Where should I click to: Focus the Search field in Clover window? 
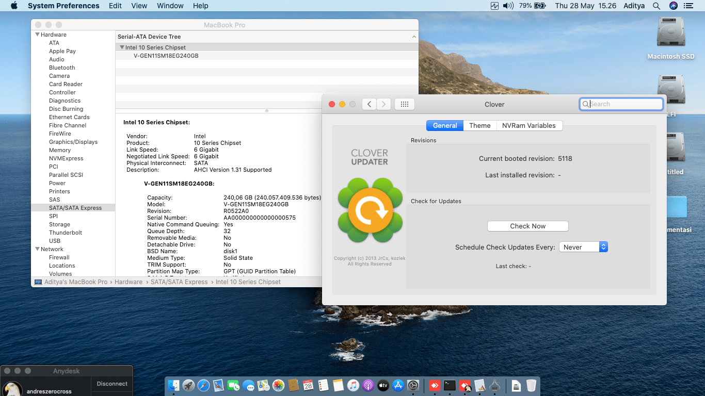pyautogui.click(x=621, y=104)
